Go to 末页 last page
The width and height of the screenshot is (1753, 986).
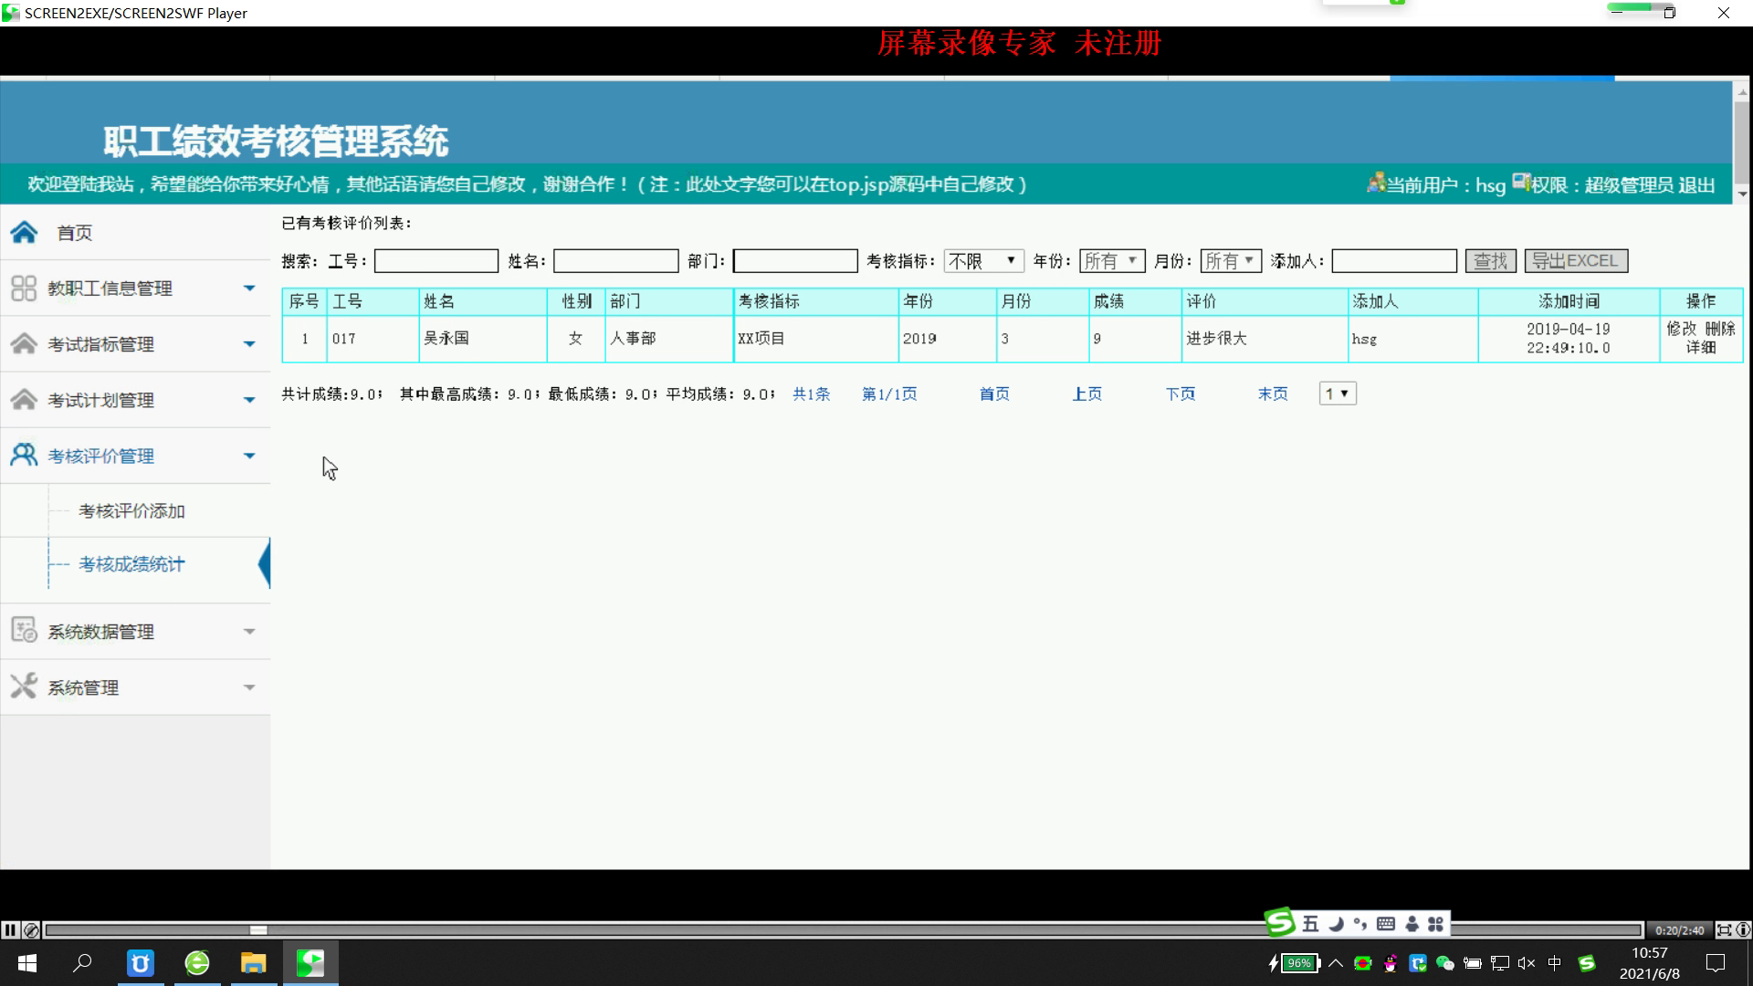point(1273,393)
